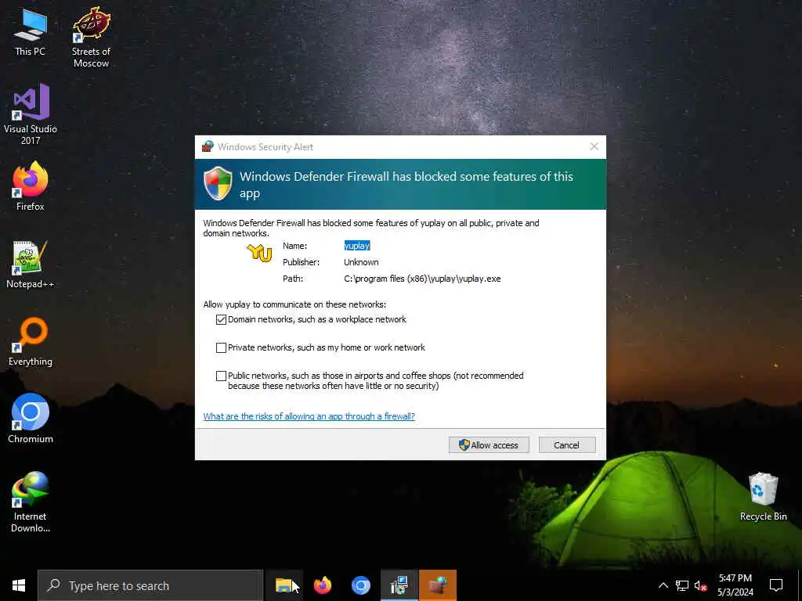
Task: Launch Firefox from the taskbar
Action: [x=322, y=585]
